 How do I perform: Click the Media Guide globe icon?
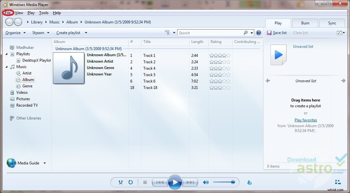[11, 163]
